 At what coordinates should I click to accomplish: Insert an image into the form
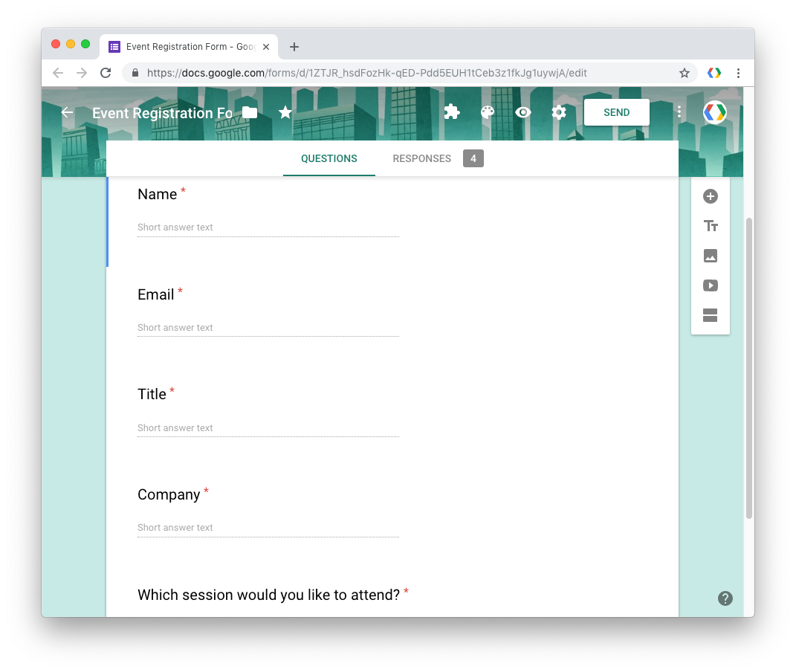click(710, 255)
